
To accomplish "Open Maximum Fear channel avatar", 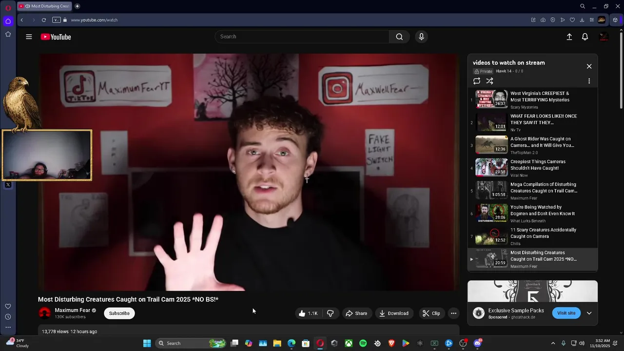I will tap(44, 313).
